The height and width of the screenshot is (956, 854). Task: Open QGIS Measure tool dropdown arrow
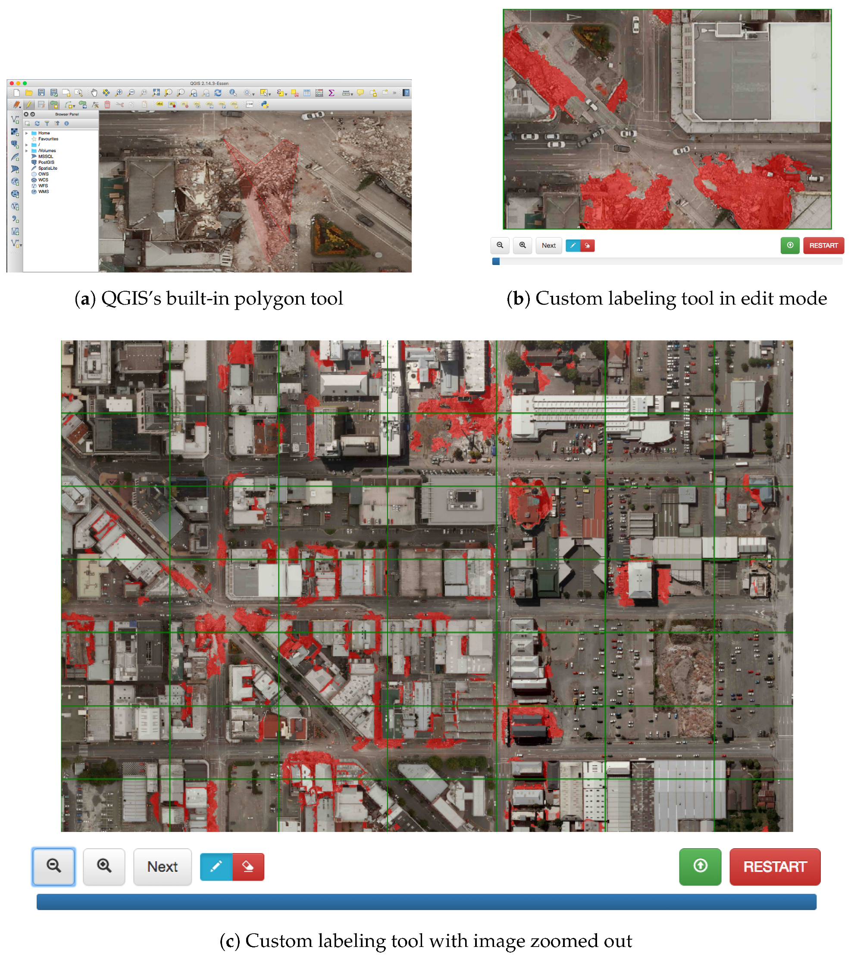point(352,94)
